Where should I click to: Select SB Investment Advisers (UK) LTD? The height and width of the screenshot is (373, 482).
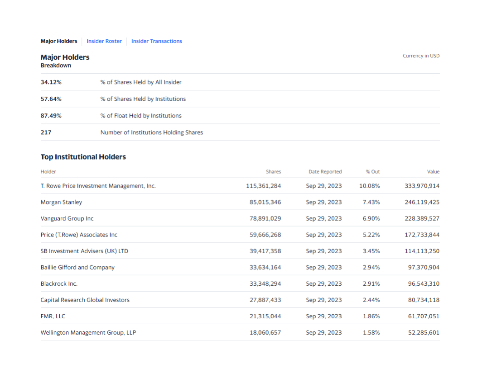point(84,251)
